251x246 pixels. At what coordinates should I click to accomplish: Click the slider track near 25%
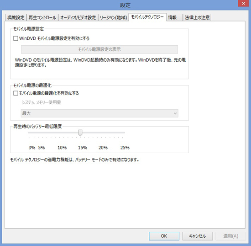123,133
